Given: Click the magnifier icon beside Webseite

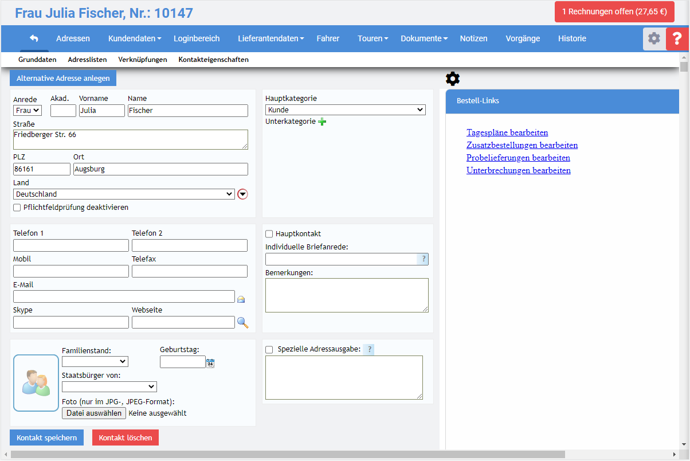Looking at the screenshot, I should pyautogui.click(x=242, y=322).
